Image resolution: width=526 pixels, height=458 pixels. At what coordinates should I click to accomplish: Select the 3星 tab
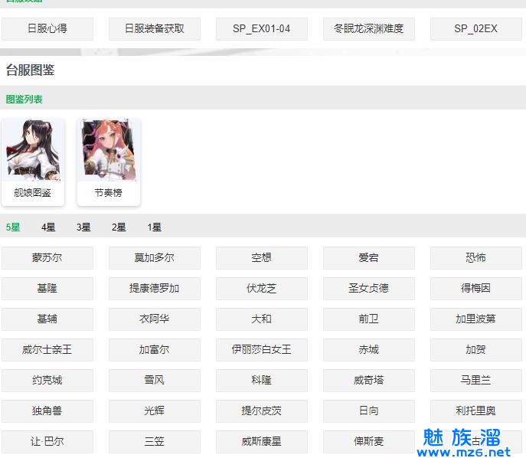(83, 227)
